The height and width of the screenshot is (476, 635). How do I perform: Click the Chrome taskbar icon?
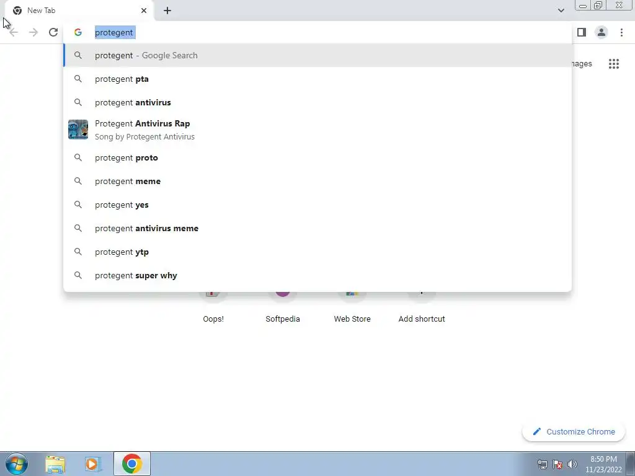[131, 464]
